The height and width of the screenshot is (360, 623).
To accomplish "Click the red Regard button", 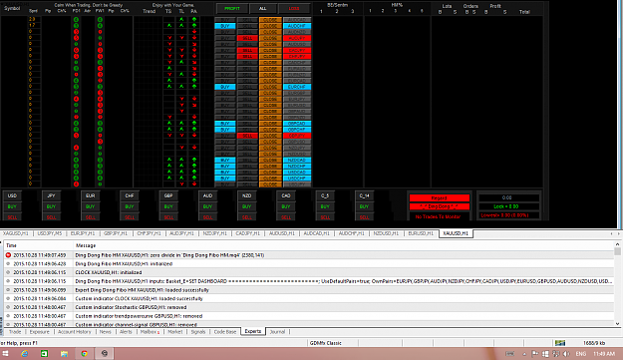I will 439,197.
